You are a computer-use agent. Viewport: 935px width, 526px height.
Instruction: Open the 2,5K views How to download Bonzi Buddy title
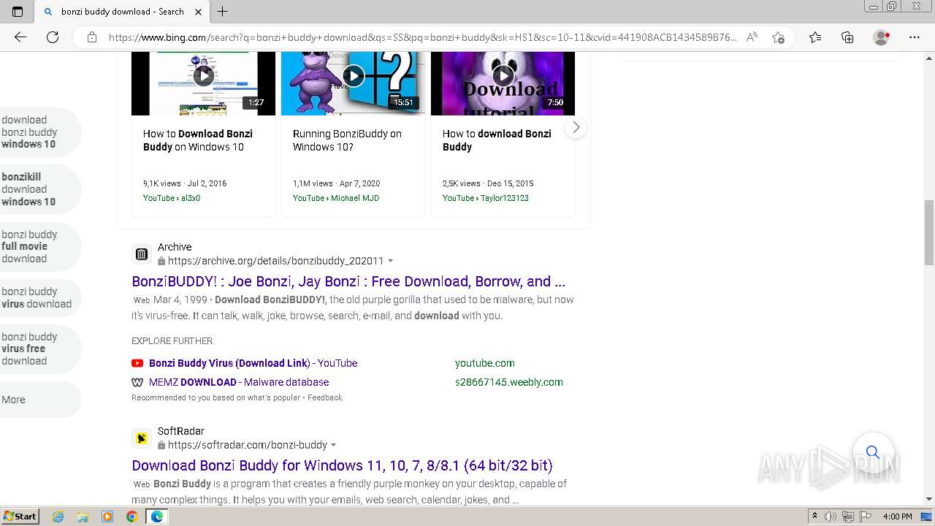tap(497, 140)
